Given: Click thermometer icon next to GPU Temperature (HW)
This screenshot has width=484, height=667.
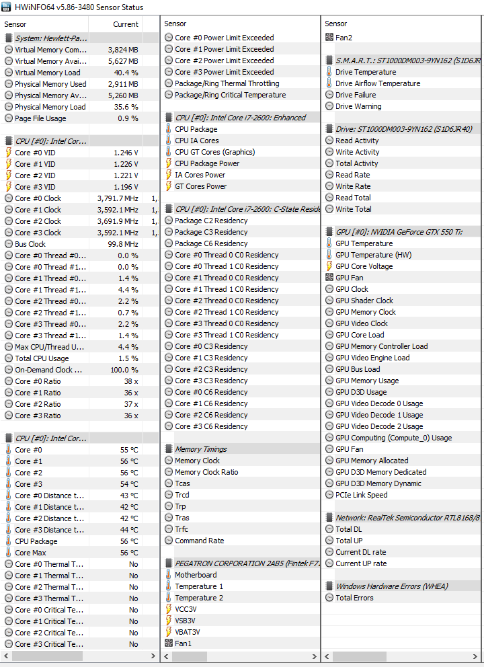Looking at the screenshot, I should click(329, 255).
